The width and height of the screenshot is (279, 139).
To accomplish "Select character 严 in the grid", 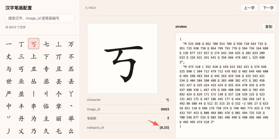I will click(9, 94).
